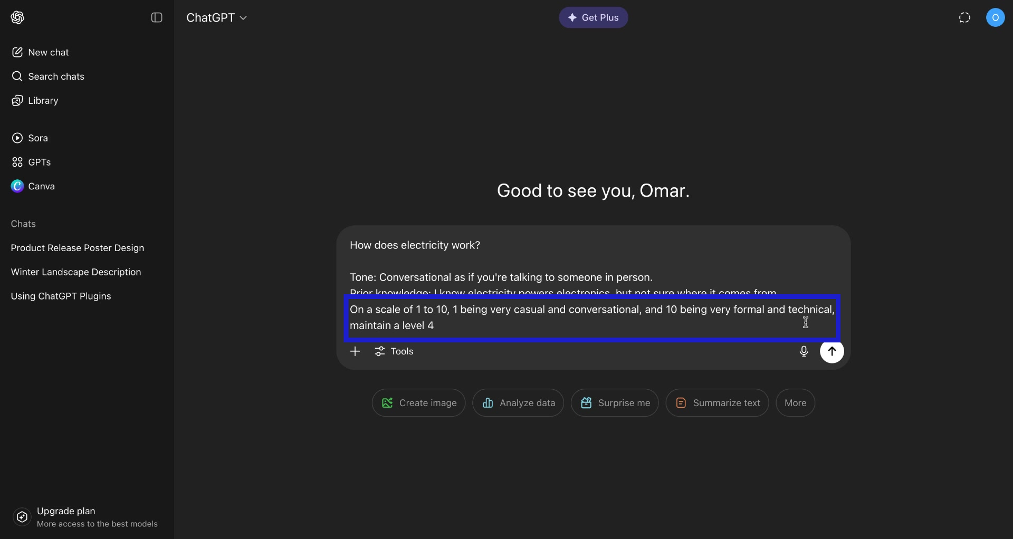Click the Search chats magnifier icon

pyautogui.click(x=17, y=76)
